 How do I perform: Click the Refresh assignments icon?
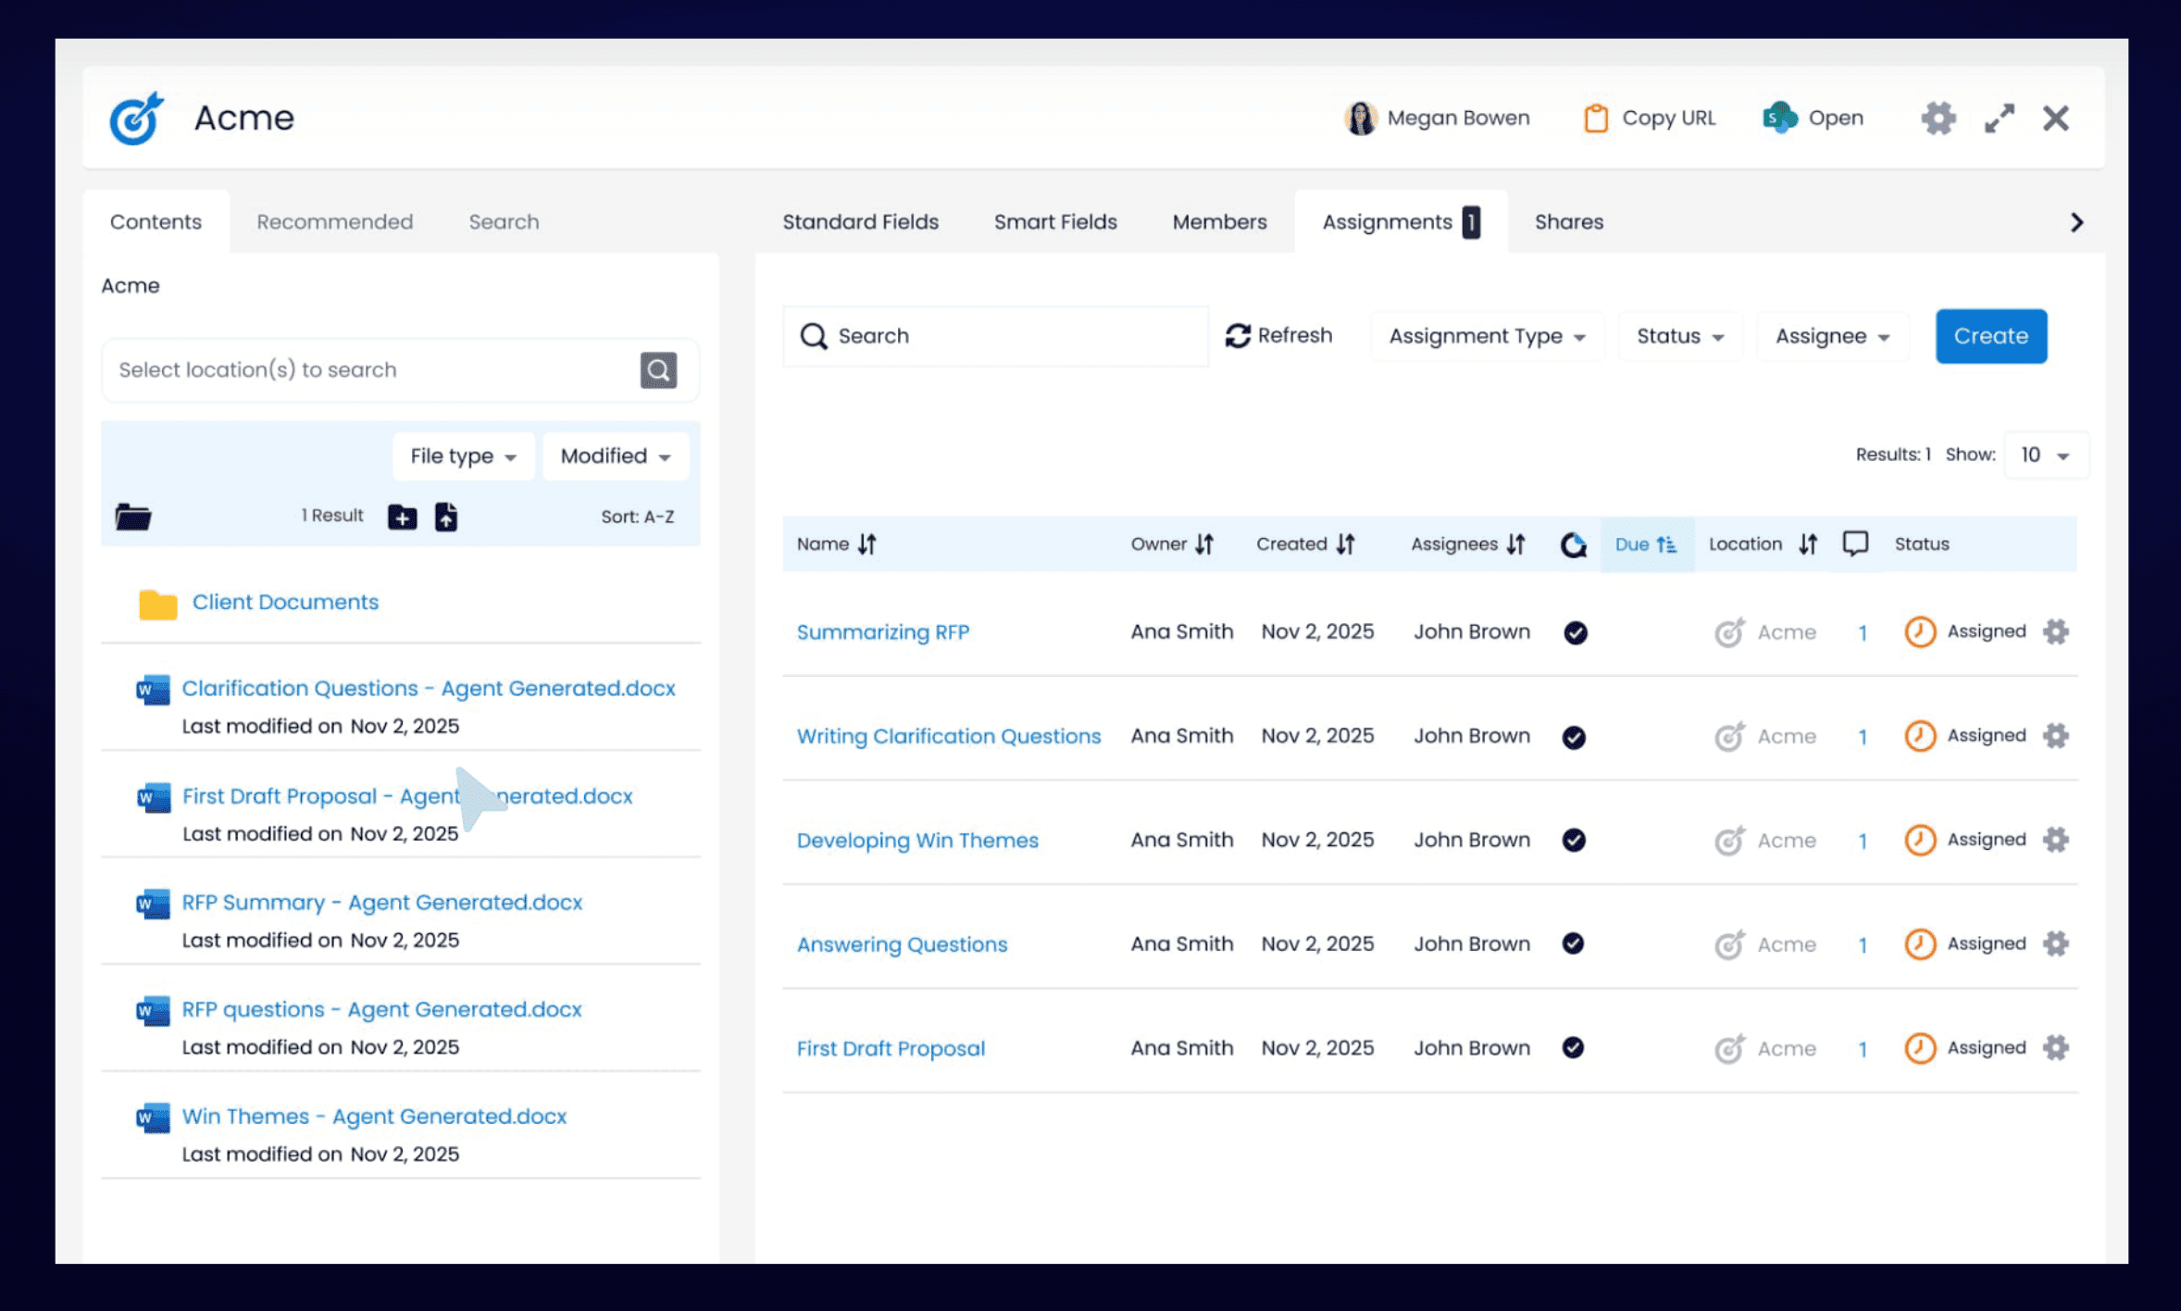[1238, 336]
